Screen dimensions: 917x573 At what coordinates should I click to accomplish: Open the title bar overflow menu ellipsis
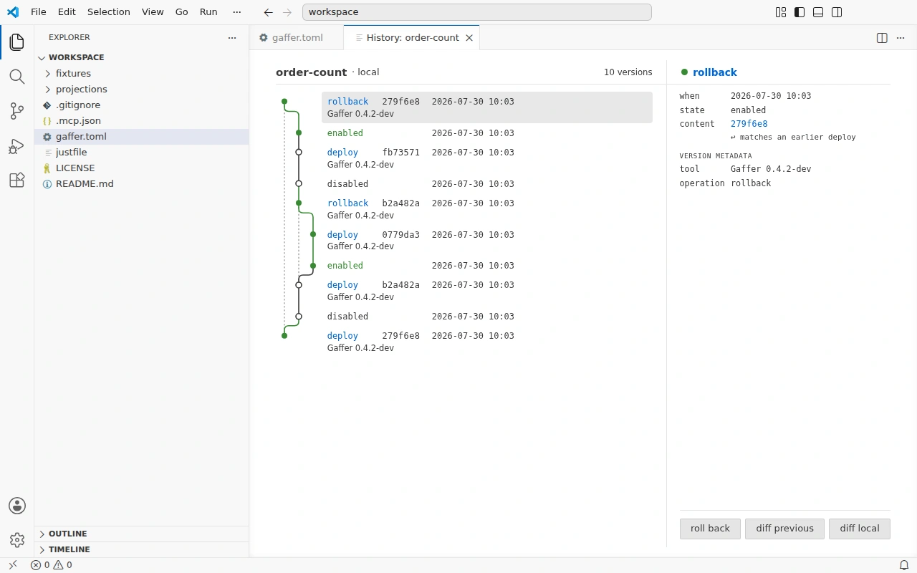(237, 12)
